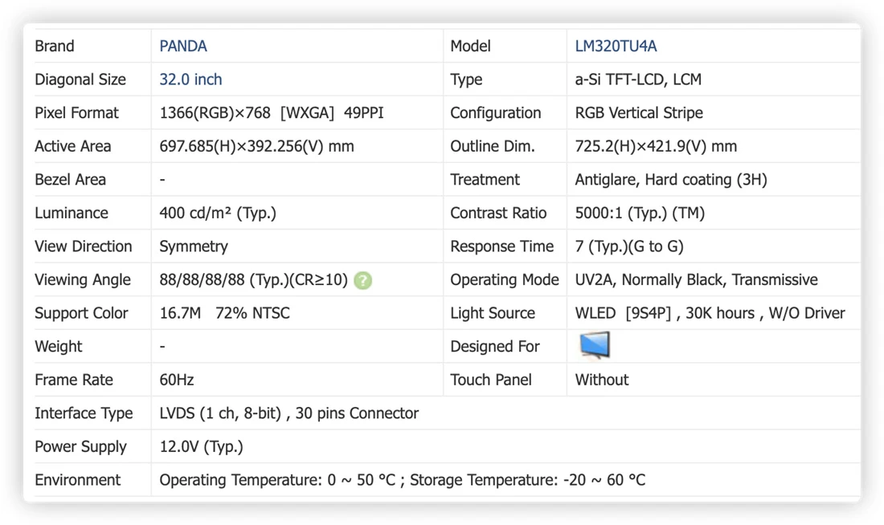Click the Diagonal Size label
The height and width of the screenshot is (525, 884).
(80, 79)
